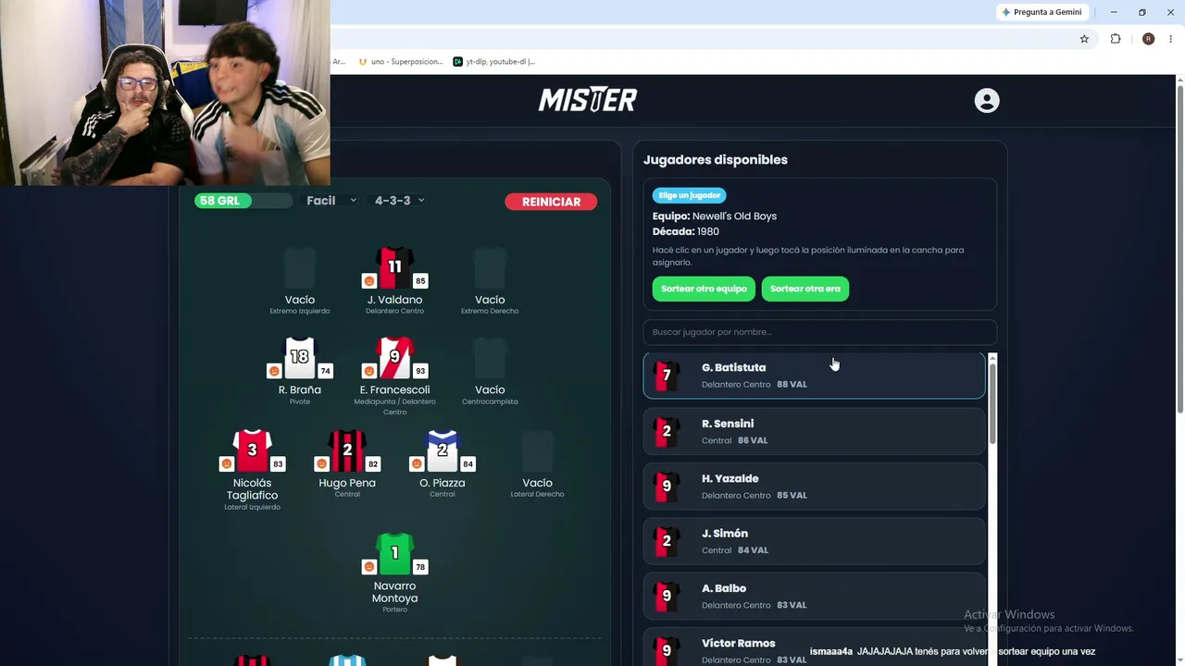Select Nicolás Tagliafico's number 3 jersey

coord(252,450)
